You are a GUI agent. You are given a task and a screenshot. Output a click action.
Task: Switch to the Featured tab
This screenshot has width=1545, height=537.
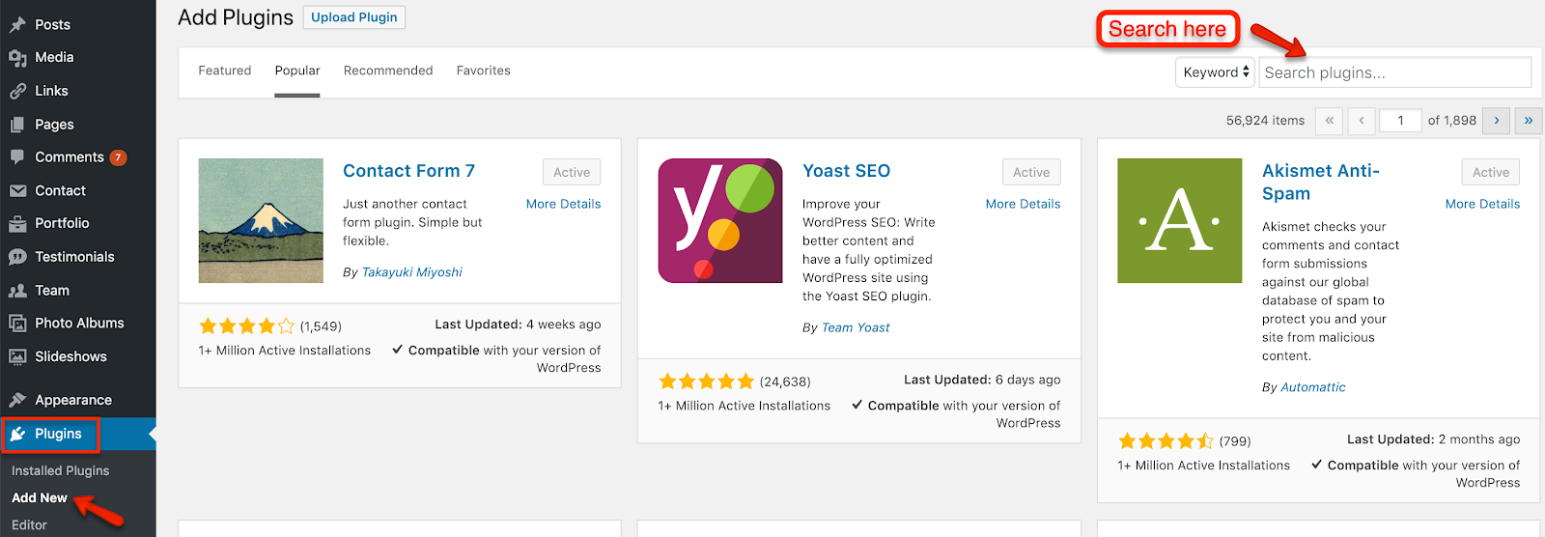[x=225, y=71]
